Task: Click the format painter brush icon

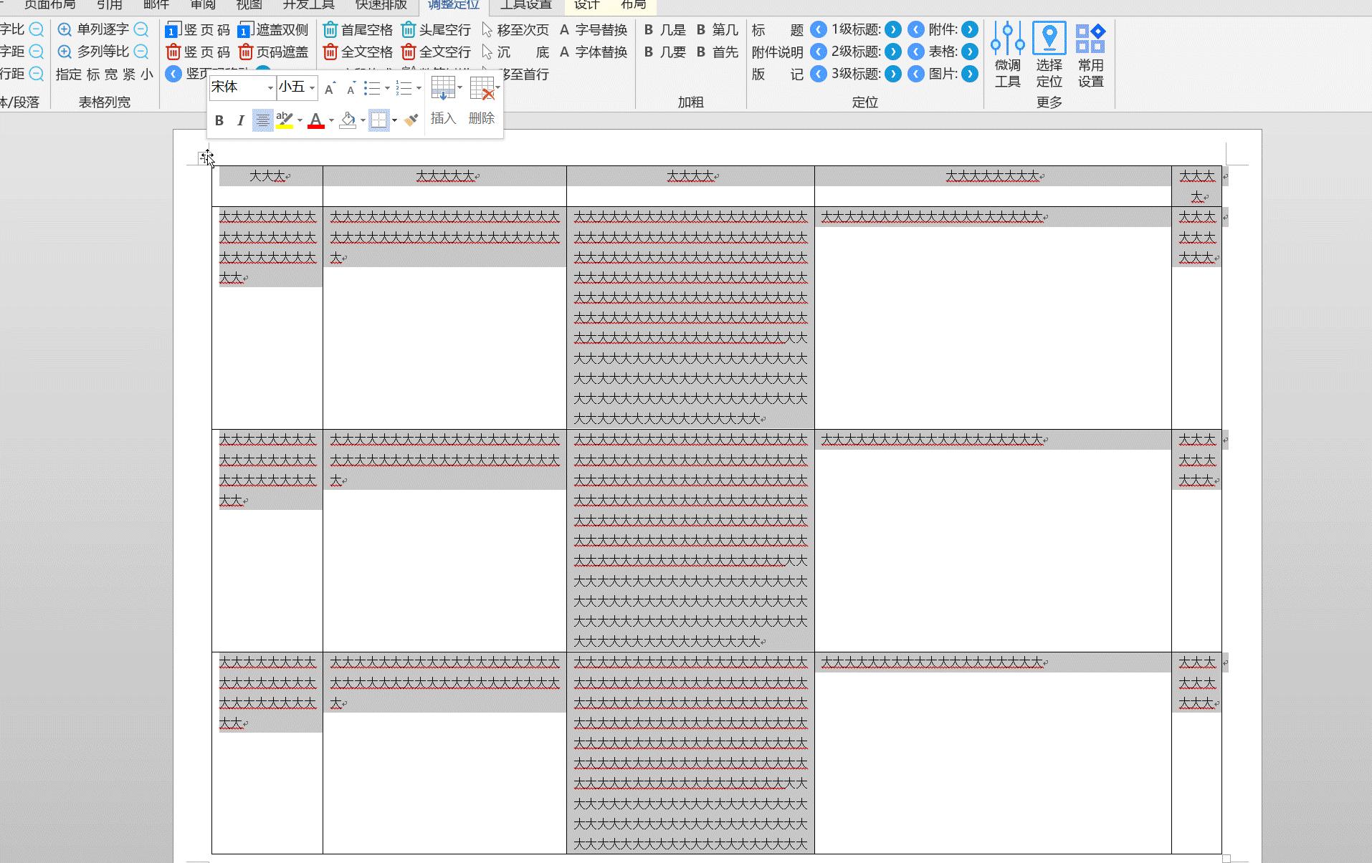Action: (411, 120)
